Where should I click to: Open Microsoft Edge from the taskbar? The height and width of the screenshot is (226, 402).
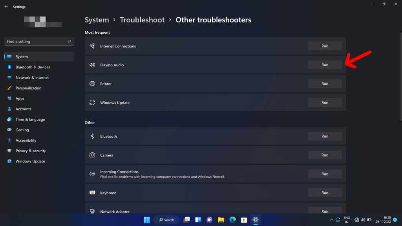tap(232, 220)
